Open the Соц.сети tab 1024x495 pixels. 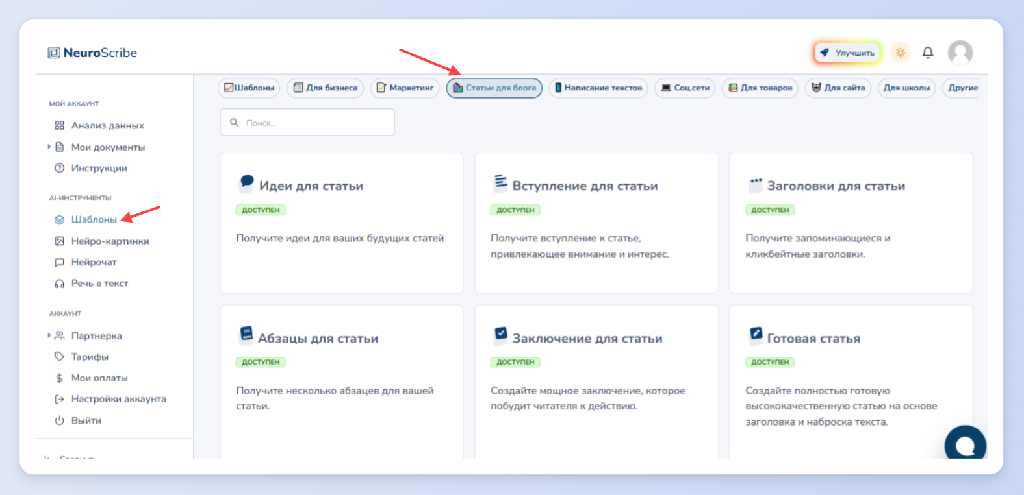(x=685, y=88)
